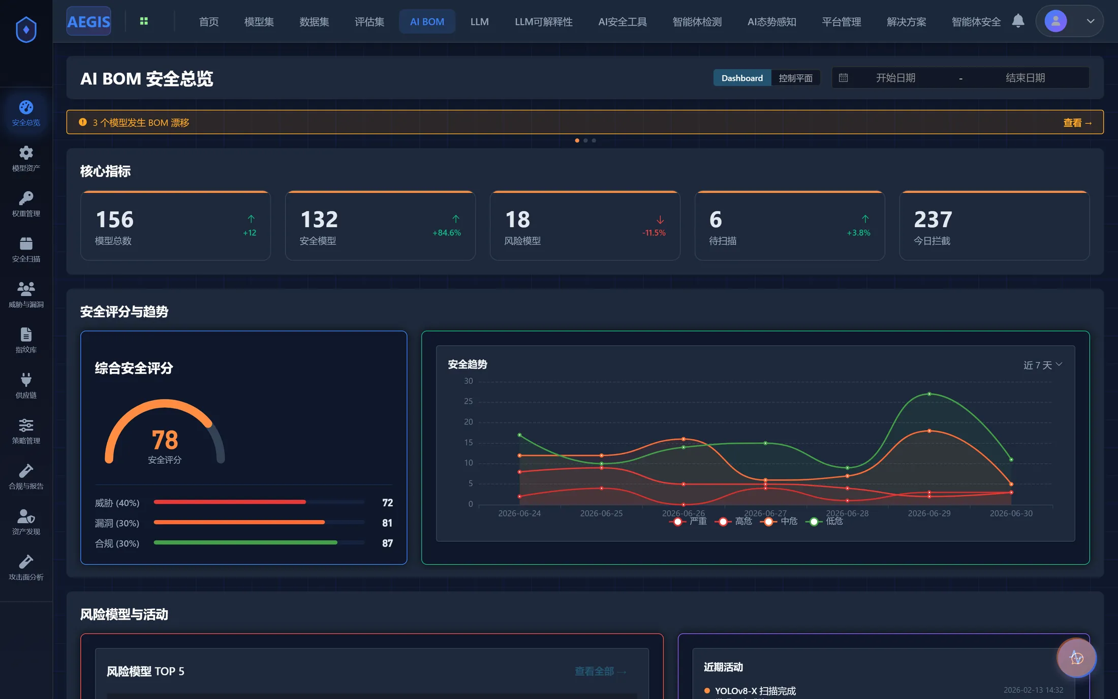Click the 78 安全评分 gauge
The width and height of the screenshot is (1118, 699).
[x=165, y=432]
